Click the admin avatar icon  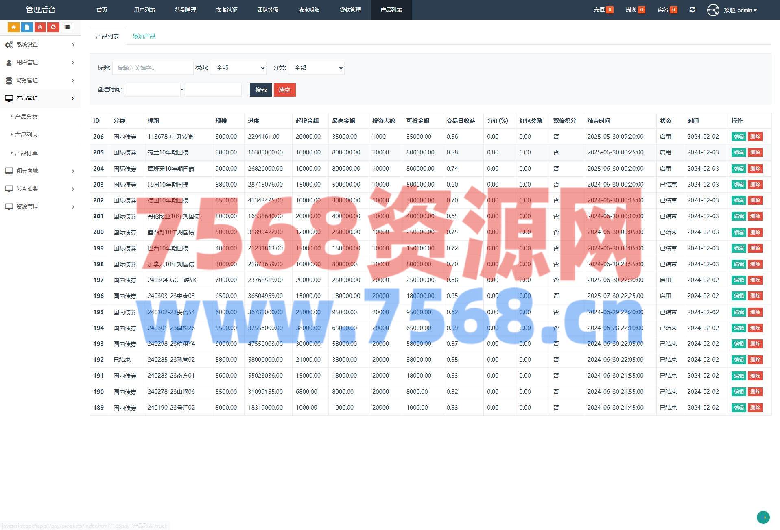[x=713, y=10]
